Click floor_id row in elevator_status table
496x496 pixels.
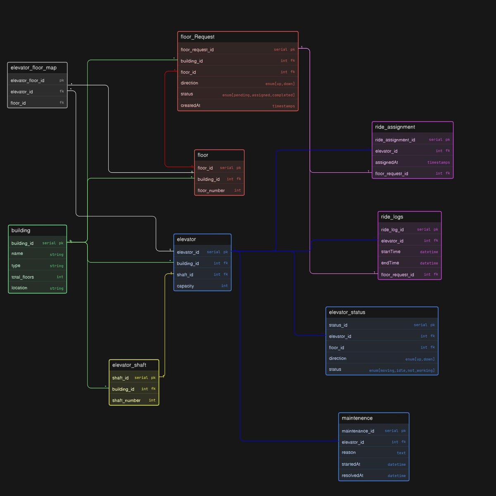pyautogui.click(x=382, y=347)
